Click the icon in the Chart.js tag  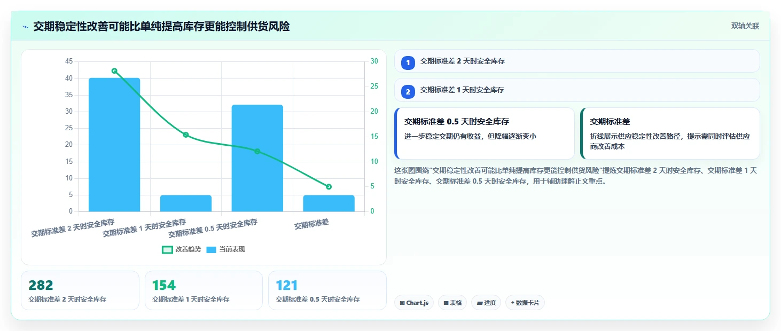[x=402, y=303]
